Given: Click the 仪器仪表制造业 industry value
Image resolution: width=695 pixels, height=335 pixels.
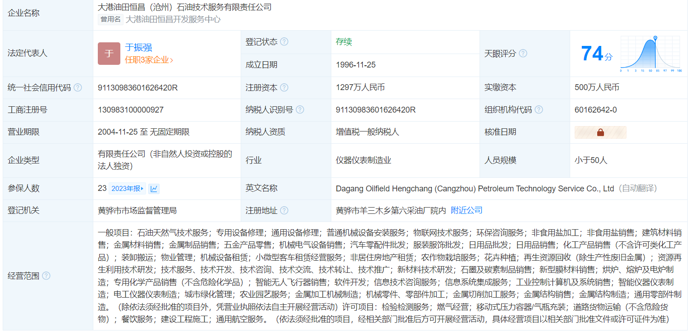Looking at the screenshot, I should (x=363, y=160).
